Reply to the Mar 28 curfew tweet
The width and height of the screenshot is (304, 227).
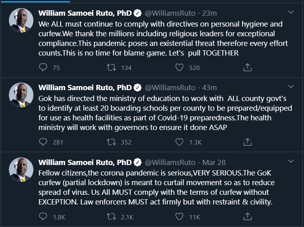(43, 217)
